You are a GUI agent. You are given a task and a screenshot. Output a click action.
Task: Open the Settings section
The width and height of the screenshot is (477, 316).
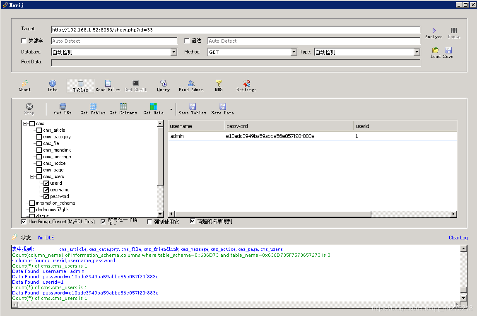click(x=246, y=86)
